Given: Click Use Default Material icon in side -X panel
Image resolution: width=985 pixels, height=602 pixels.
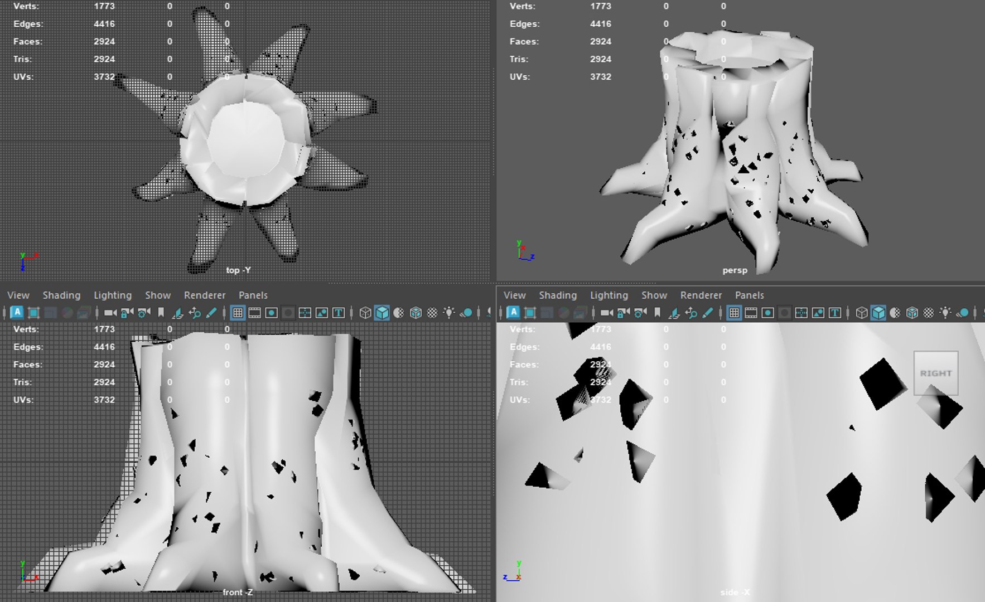Looking at the screenshot, I should (x=895, y=313).
